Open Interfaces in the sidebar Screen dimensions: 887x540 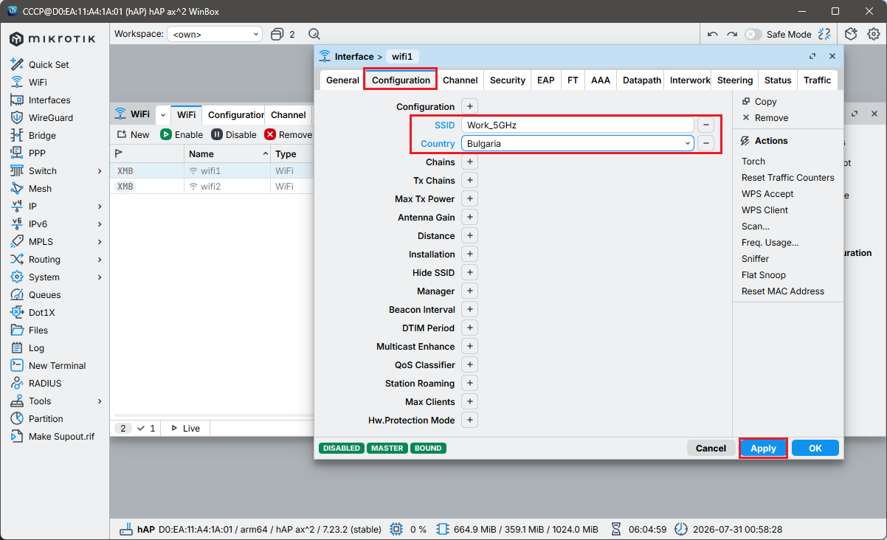pos(49,100)
